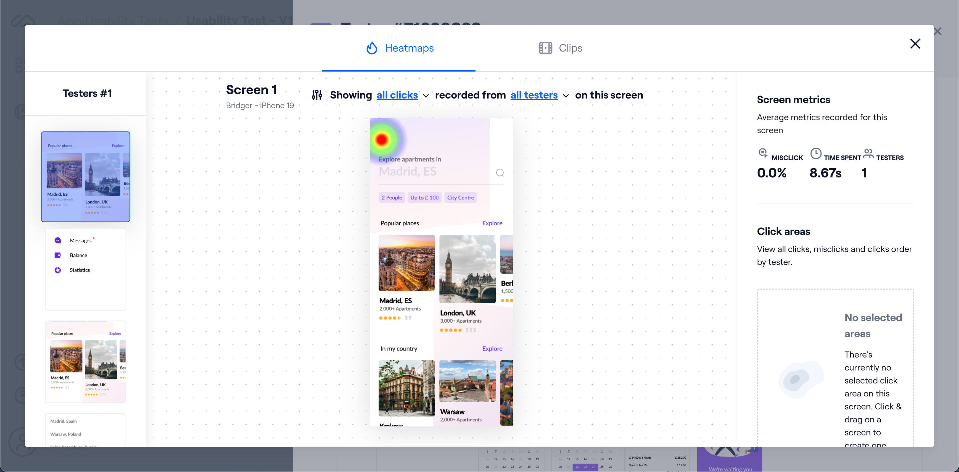This screenshot has height=472, width=959.
Task: Open the filter sliders icon
Action: (317, 95)
